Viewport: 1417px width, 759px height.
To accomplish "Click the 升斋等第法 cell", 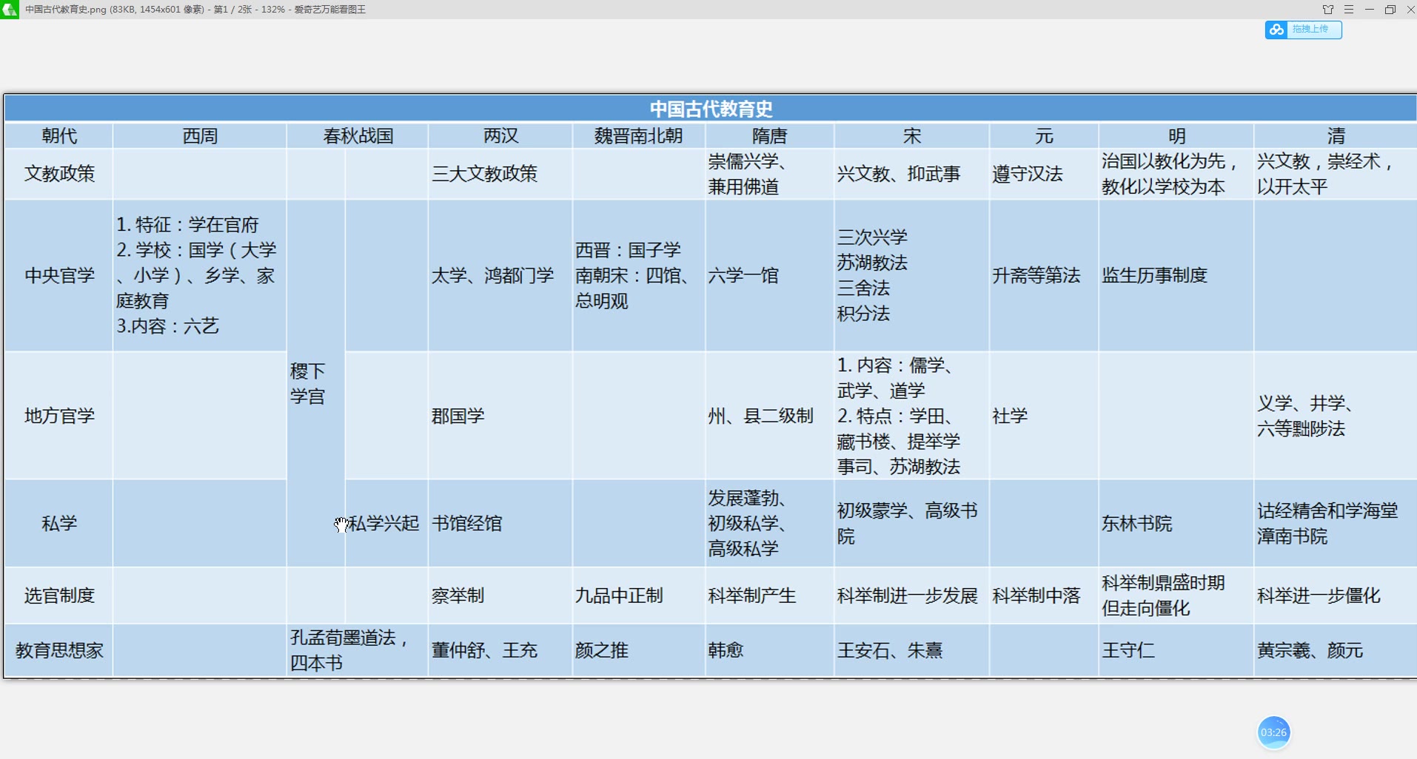I will (x=1044, y=275).
